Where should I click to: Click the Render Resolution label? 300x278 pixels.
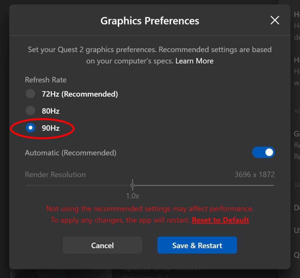(55, 174)
